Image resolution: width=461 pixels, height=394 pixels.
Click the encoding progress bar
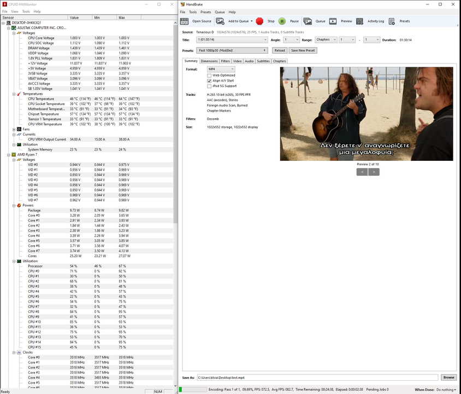(193, 390)
